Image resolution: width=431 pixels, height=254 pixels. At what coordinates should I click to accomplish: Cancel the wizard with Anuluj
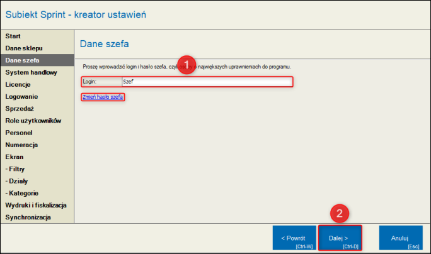401,238
